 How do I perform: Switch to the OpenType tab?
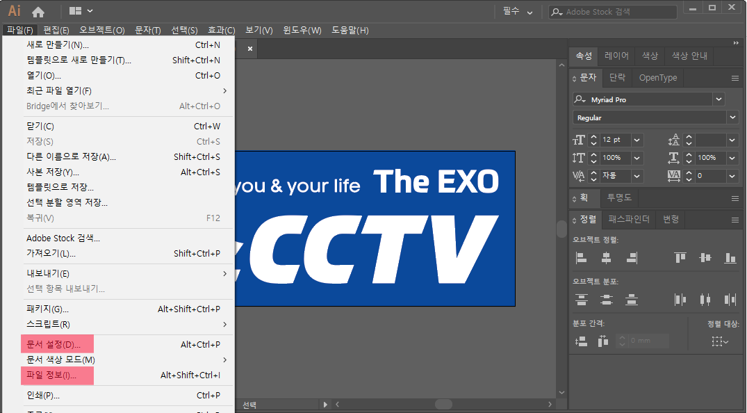coord(658,78)
